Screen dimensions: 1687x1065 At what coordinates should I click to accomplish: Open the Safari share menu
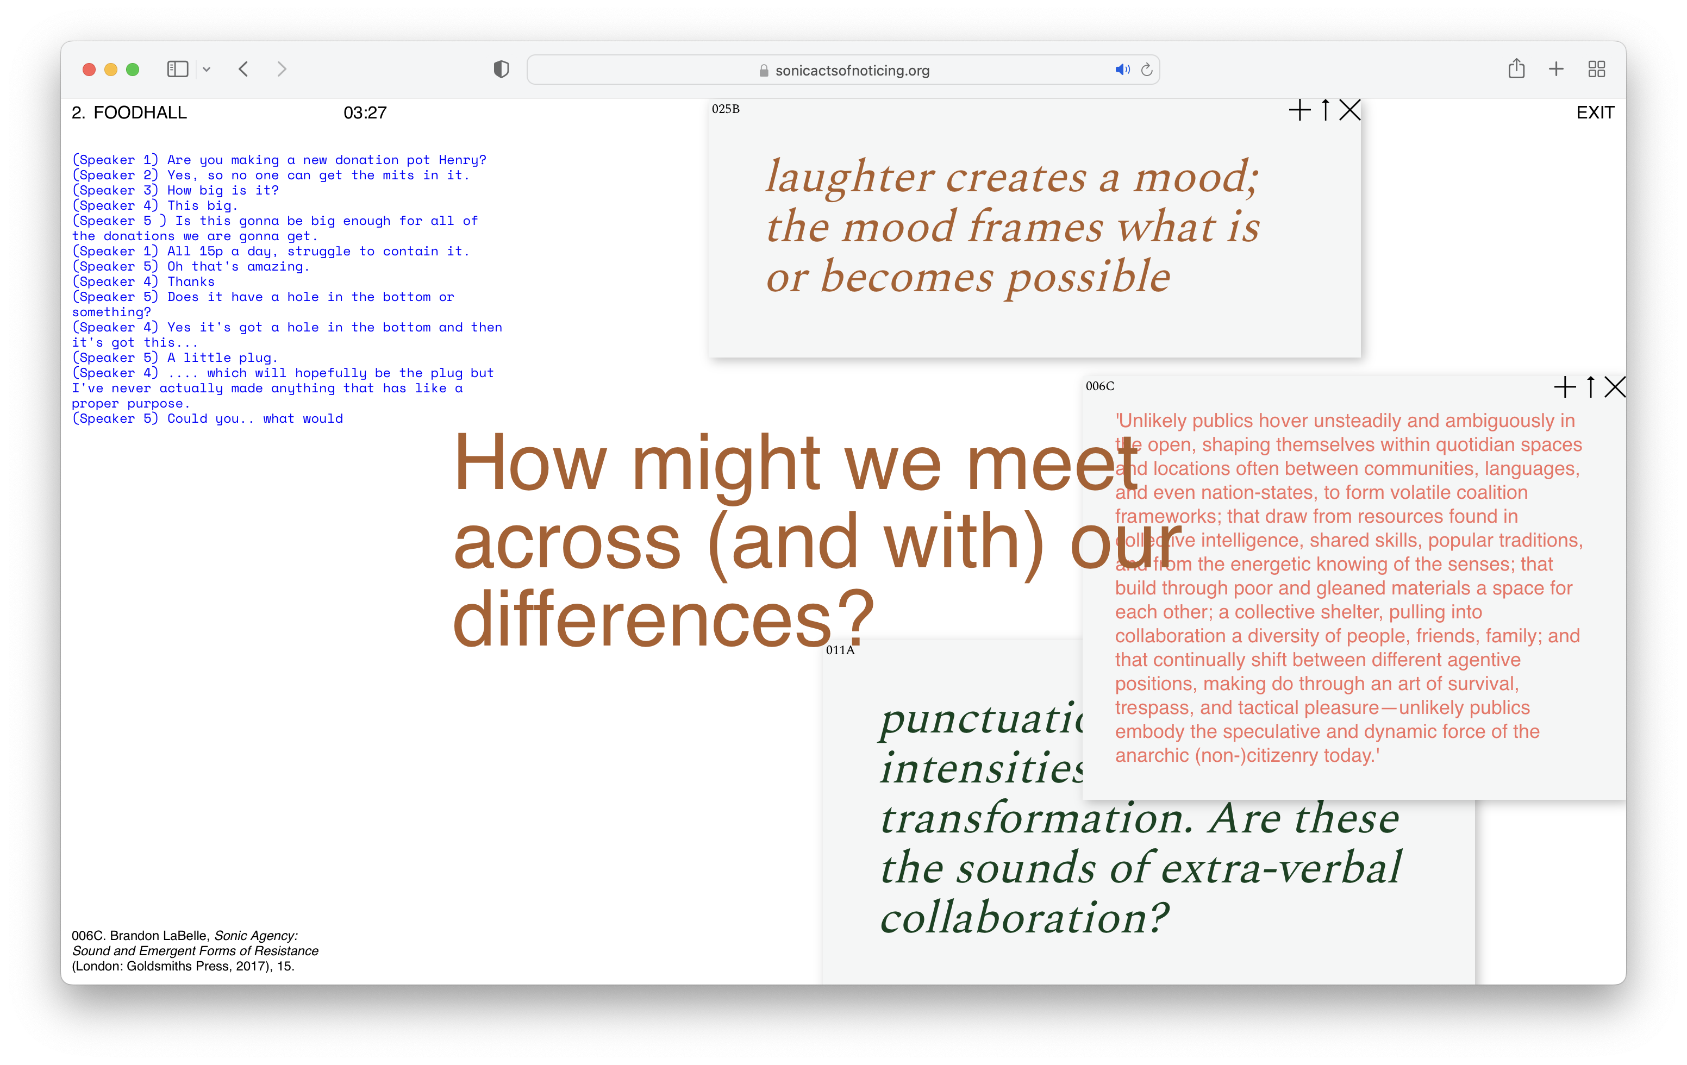(x=1516, y=68)
